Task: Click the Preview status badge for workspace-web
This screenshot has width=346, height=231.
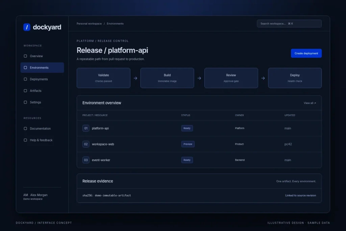Action: pyautogui.click(x=188, y=144)
